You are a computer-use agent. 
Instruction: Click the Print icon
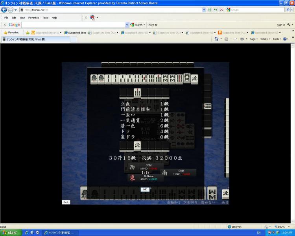point(242,39)
